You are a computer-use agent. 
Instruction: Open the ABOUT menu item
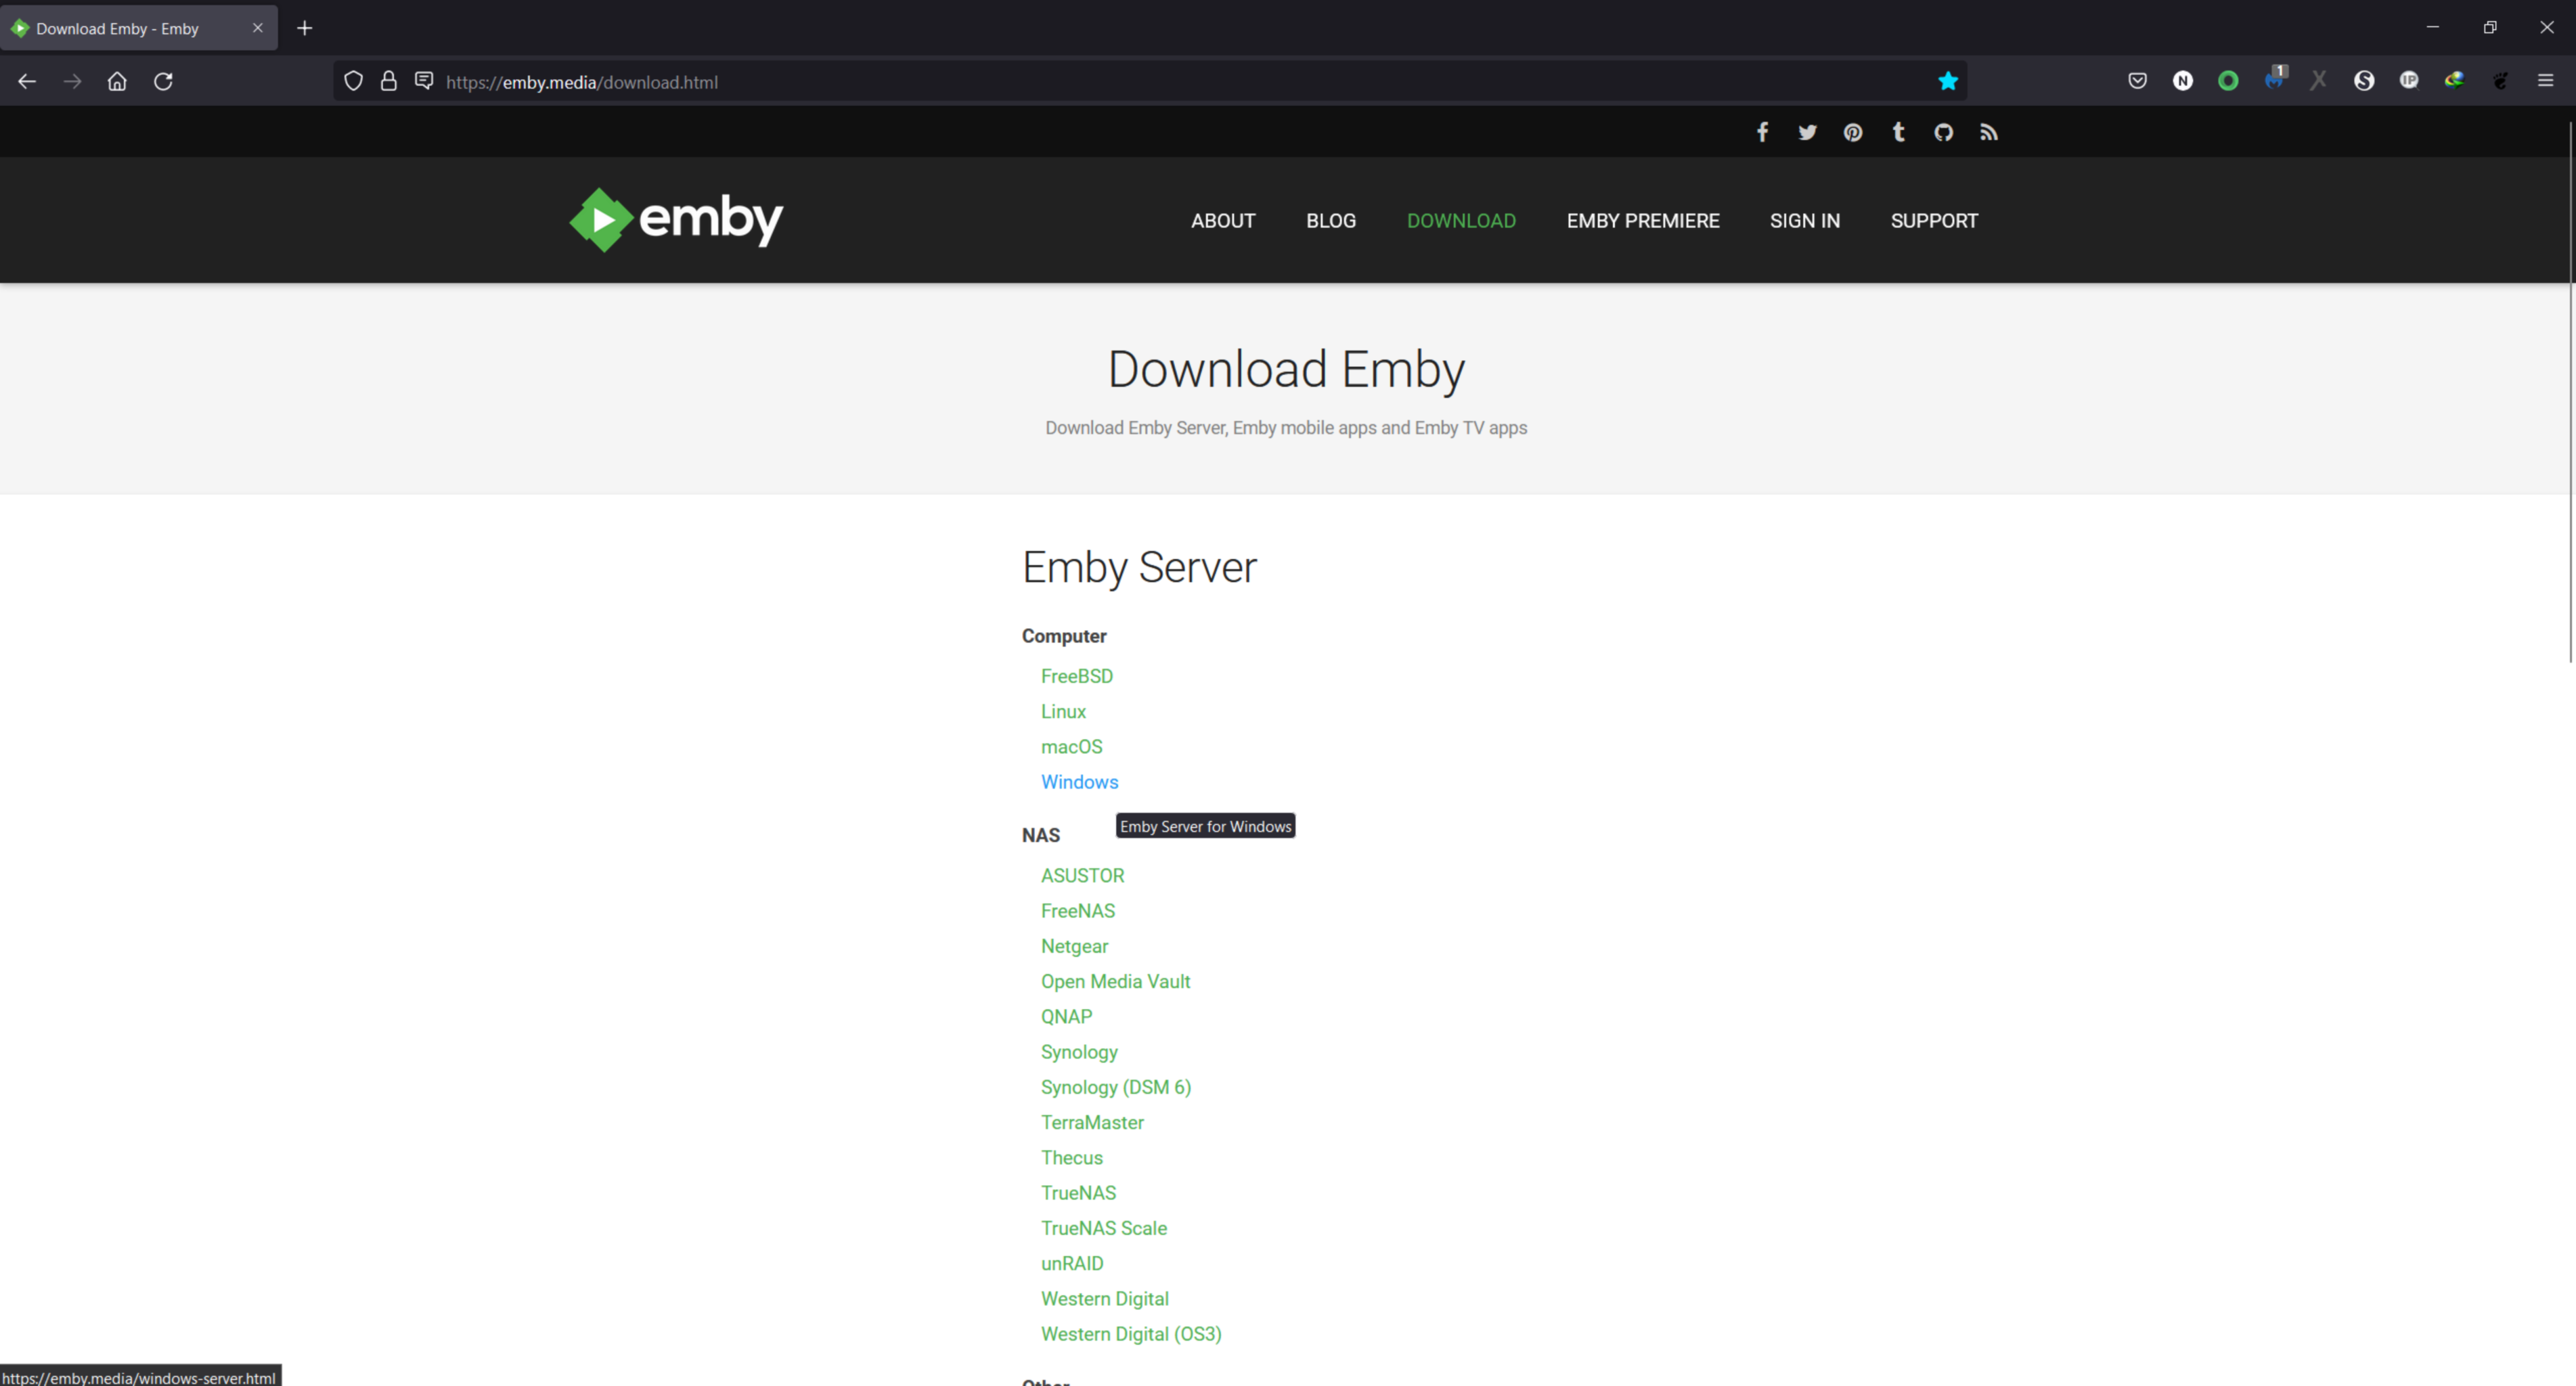(1222, 221)
